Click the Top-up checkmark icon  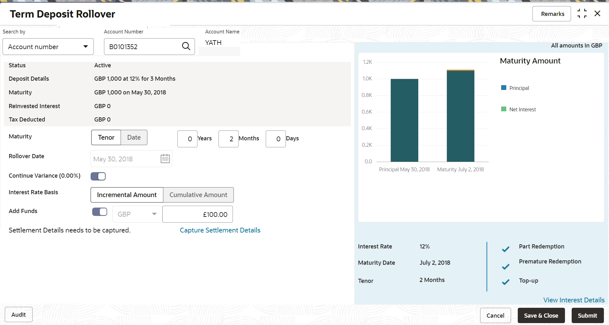pyautogui.click(x=505, y=282)
